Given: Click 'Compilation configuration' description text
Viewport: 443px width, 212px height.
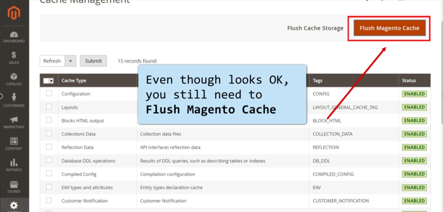Looking at the screenshot, I should (x=167, y=174).
